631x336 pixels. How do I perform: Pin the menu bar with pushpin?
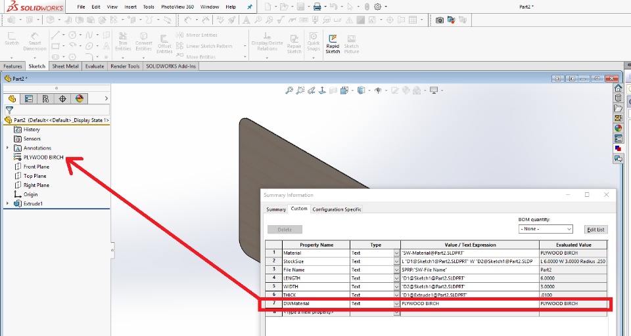(250, 7)
